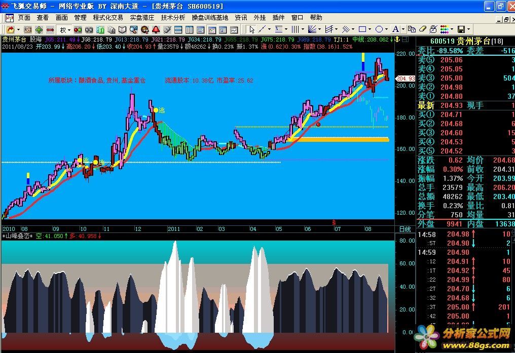Viewport: 515px width, 353px height.
Task: Click the 买① 204.71 order row
Action: 466,114
